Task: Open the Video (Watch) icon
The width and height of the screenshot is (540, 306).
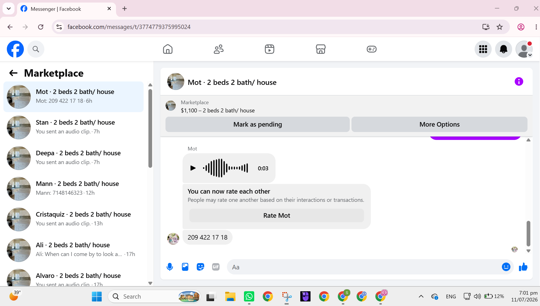Action: [x=270, y=49]
